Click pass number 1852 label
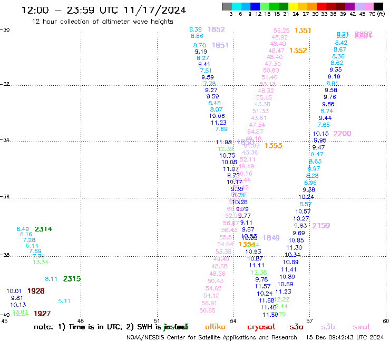This screenshot has height=342, width=390. pyautogui.click(x=217, y=29)
